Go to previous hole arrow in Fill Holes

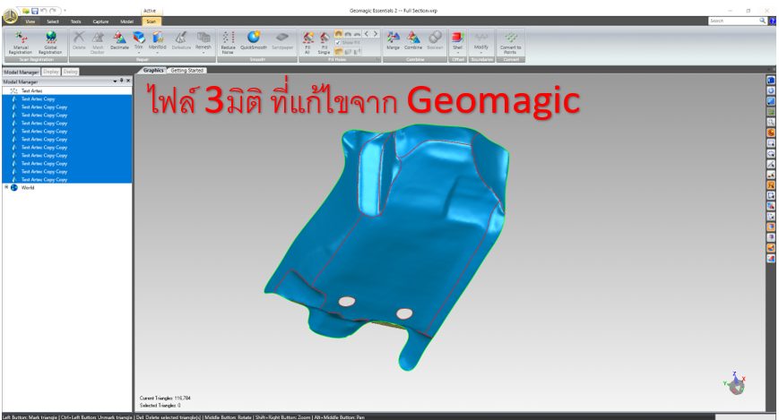(367, 34)
